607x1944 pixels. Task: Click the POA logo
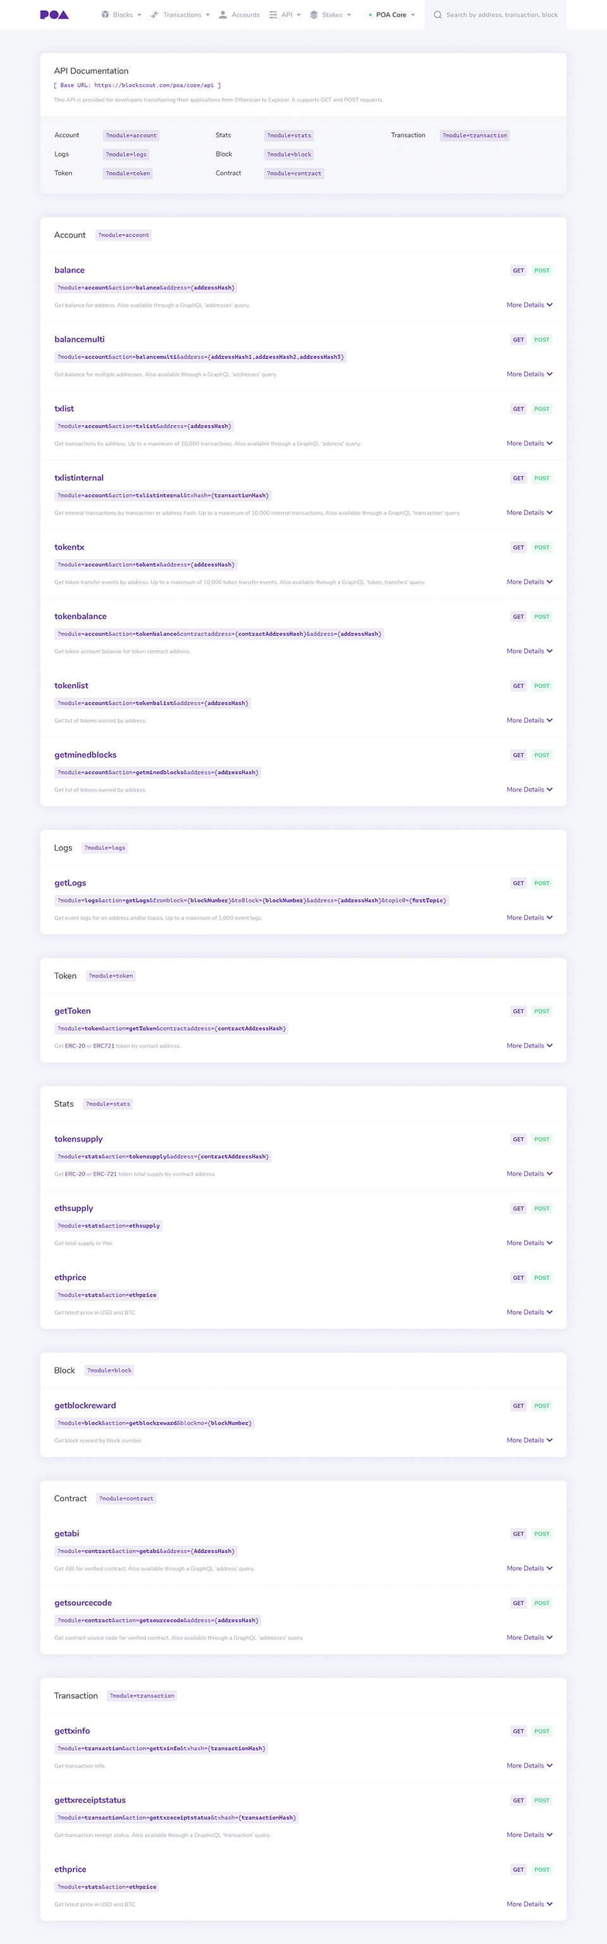54,15
